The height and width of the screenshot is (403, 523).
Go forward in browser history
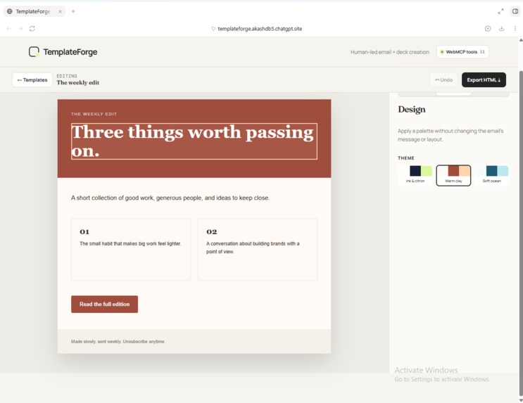tap(20, 29)
